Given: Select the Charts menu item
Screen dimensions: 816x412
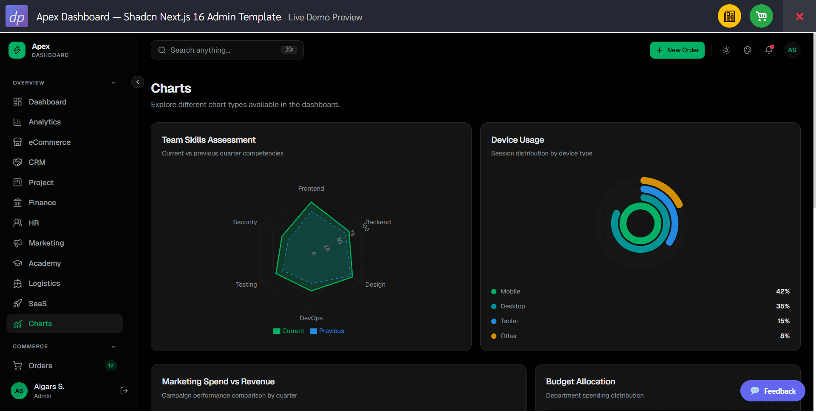Looking at the screenshot, I should click(x=65, y=324).
